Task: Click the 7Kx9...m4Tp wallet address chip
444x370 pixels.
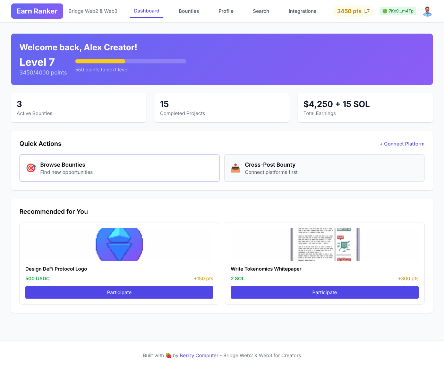Action: coord(398,11)
